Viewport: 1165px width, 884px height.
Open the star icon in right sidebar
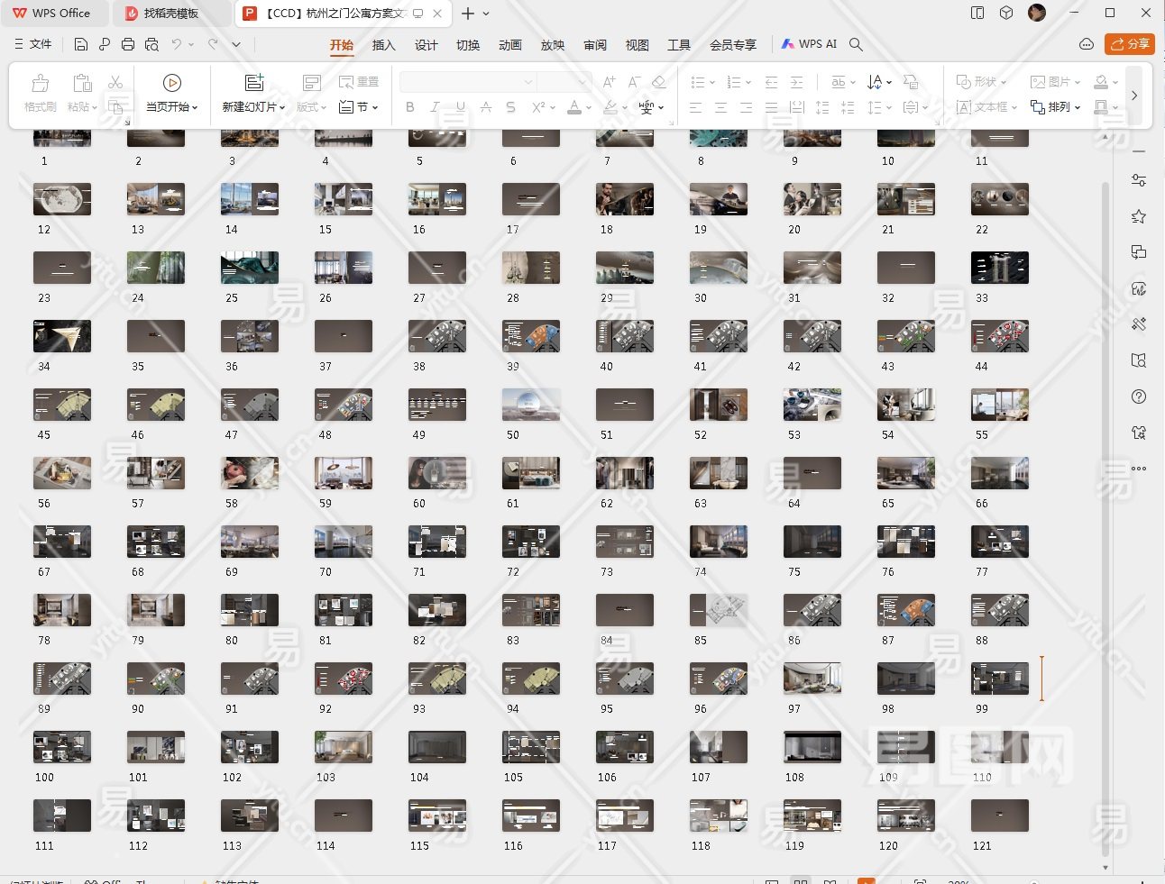tap(1139, 216)
